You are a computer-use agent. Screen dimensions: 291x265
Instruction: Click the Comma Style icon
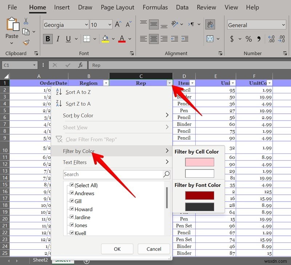(x=259, y=39)
